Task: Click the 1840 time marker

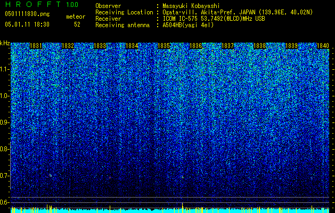Action: 323,46
